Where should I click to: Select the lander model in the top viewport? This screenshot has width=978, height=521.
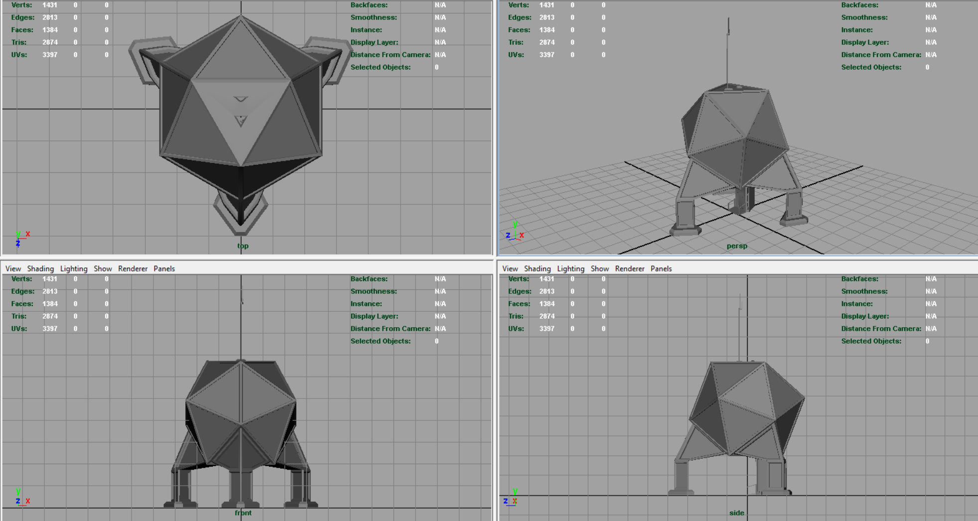(x=241, y=125)
